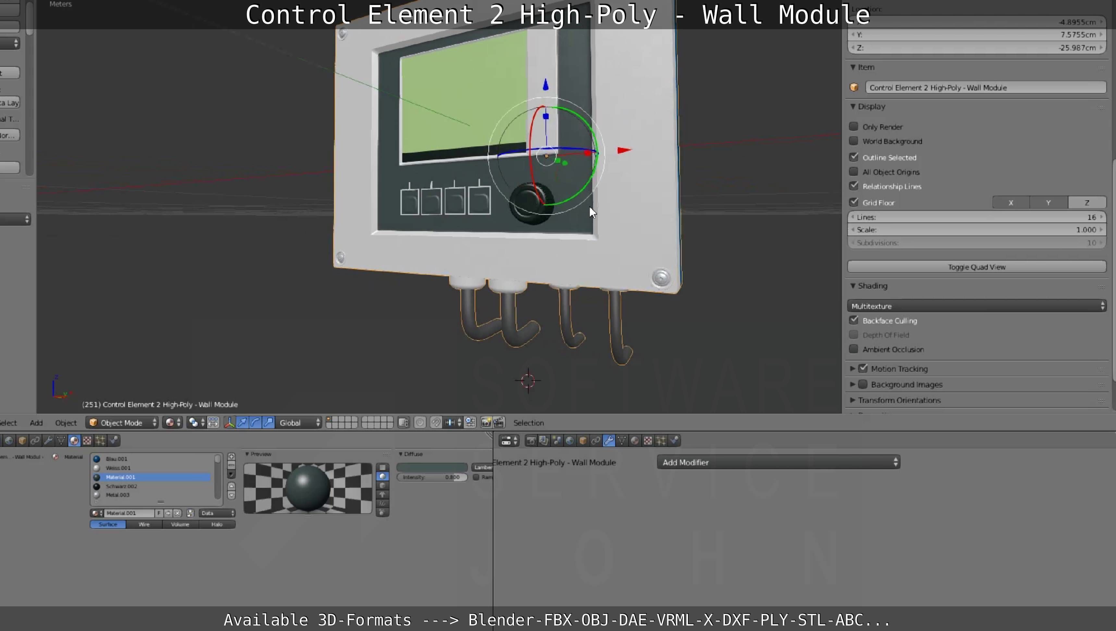Enable World Background checkbox
This screenshot has height=631, width=1116.
853,141
